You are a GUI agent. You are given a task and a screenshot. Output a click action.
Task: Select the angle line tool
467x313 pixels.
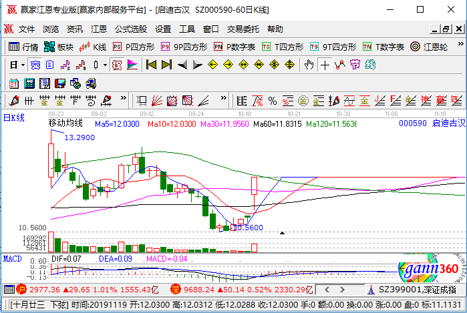(x=203, y=101)
